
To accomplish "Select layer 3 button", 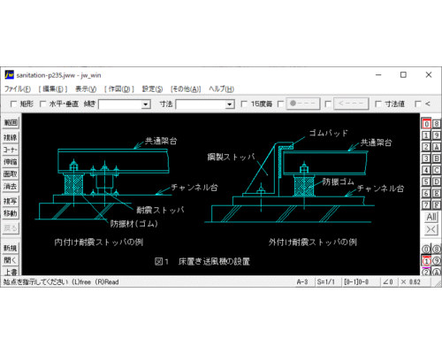I will pos(426,158).
